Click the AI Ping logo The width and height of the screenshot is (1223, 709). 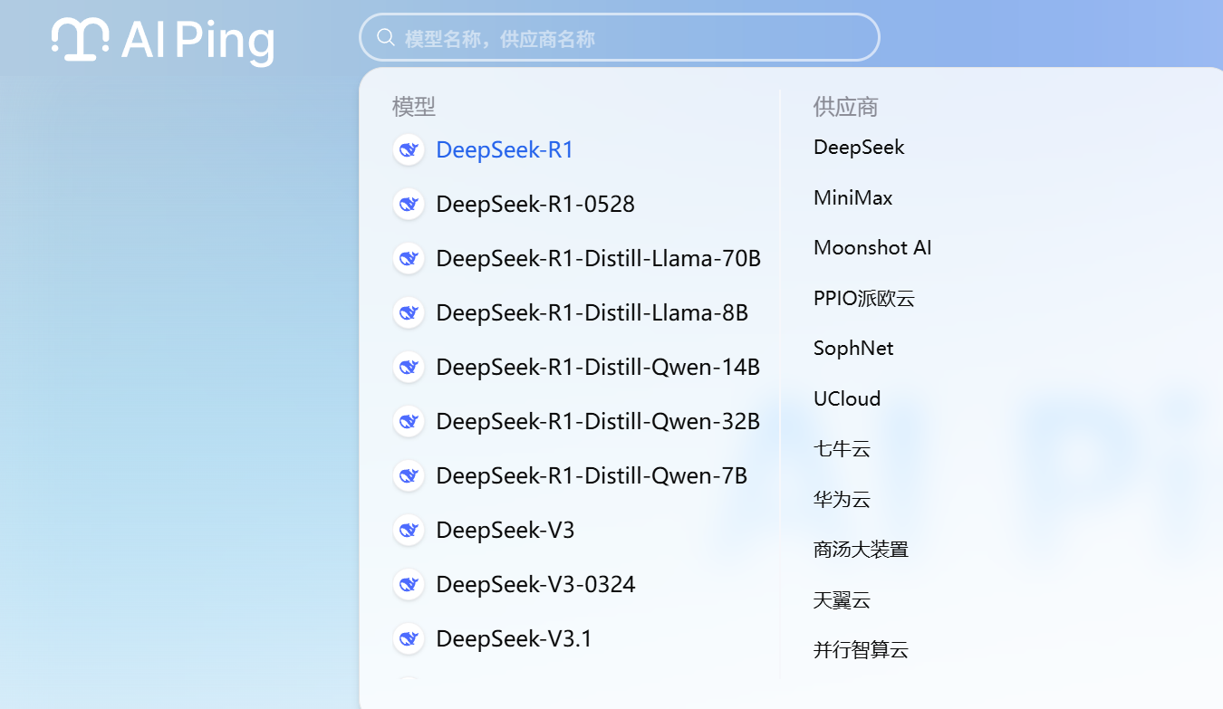163,41
